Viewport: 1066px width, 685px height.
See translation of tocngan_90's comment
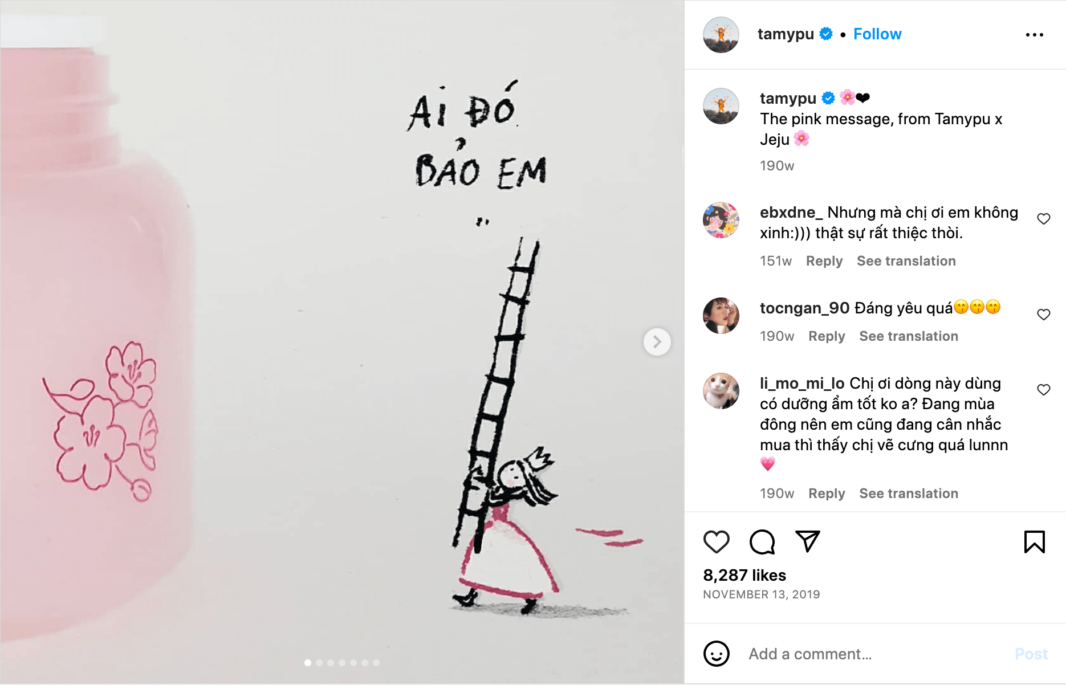tap(909, 336)
